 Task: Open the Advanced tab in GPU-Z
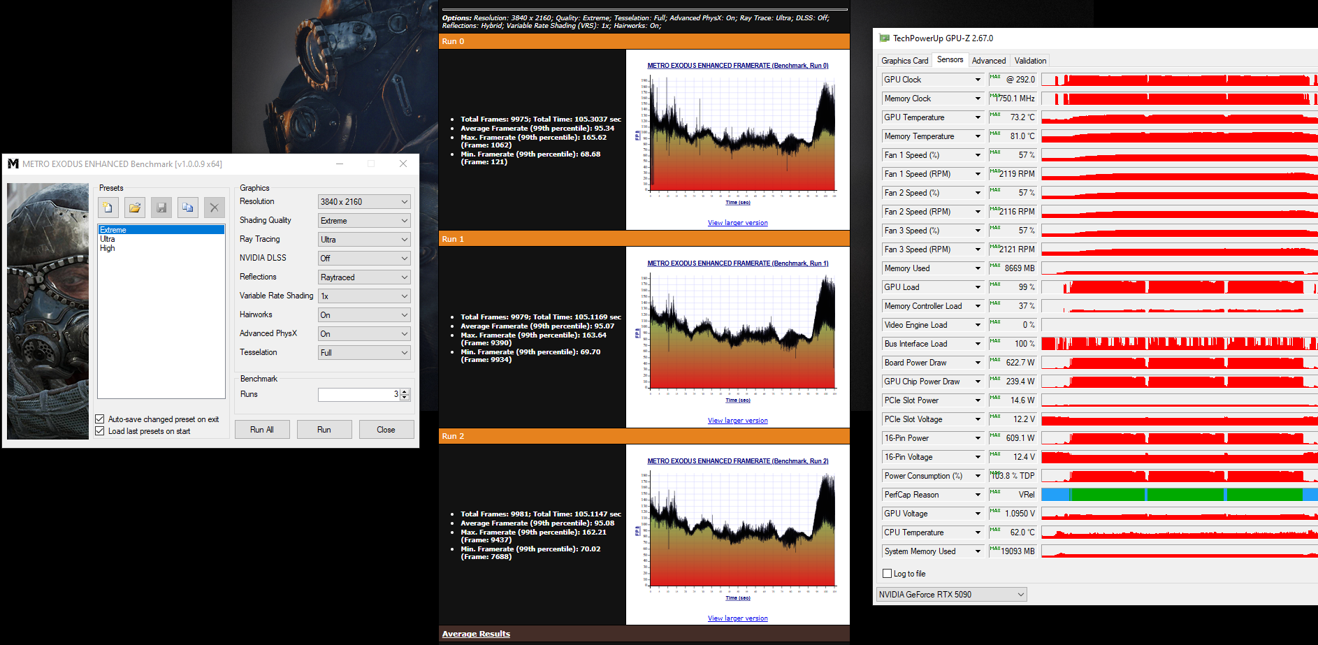[989, 61]
